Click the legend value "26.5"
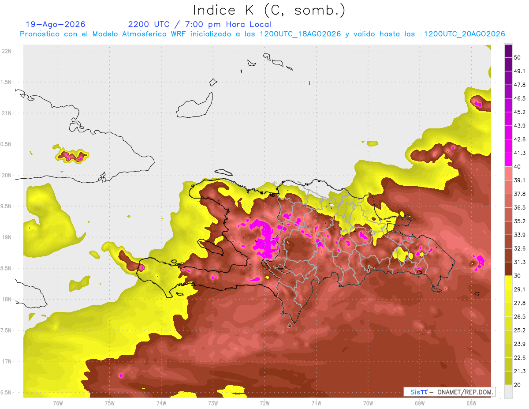The image size is (529, 409). coord(519,317)
